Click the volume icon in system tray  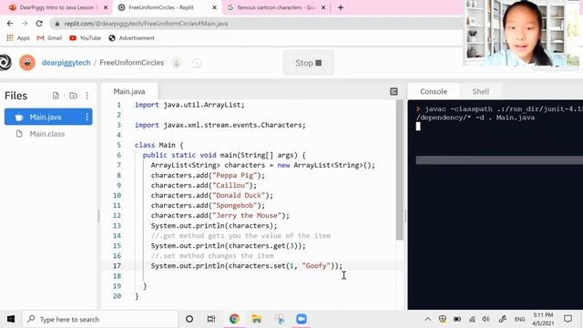click(486, 319)
